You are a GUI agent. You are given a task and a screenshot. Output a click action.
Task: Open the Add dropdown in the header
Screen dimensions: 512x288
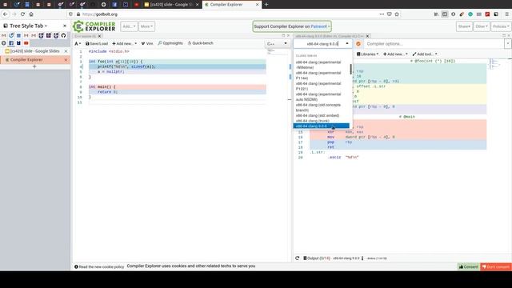[129, 26]
